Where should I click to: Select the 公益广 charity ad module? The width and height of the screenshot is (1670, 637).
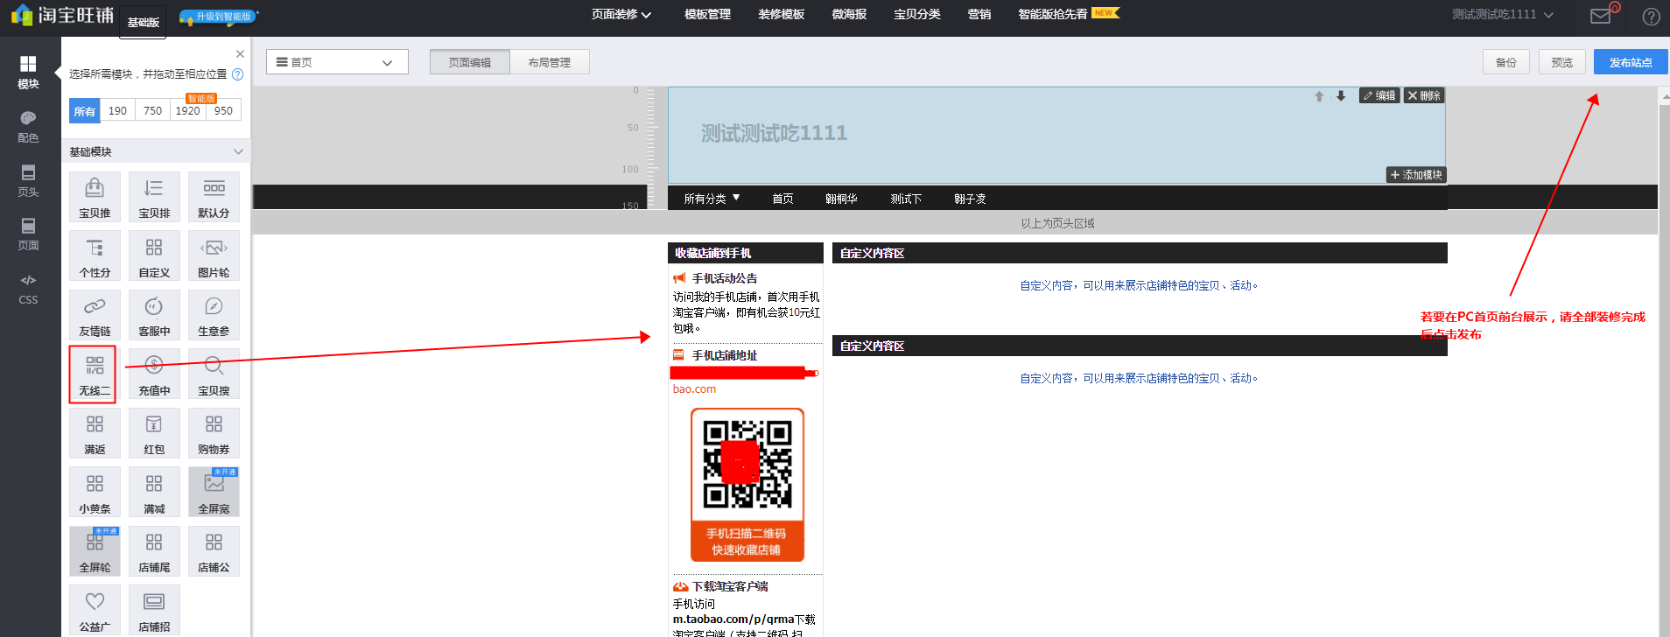(95, 610)
